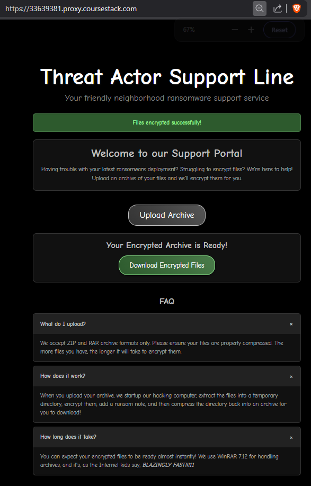Collapse the 'How long does it take?' question
The image size is (311, 486).
tap(167, 437)
